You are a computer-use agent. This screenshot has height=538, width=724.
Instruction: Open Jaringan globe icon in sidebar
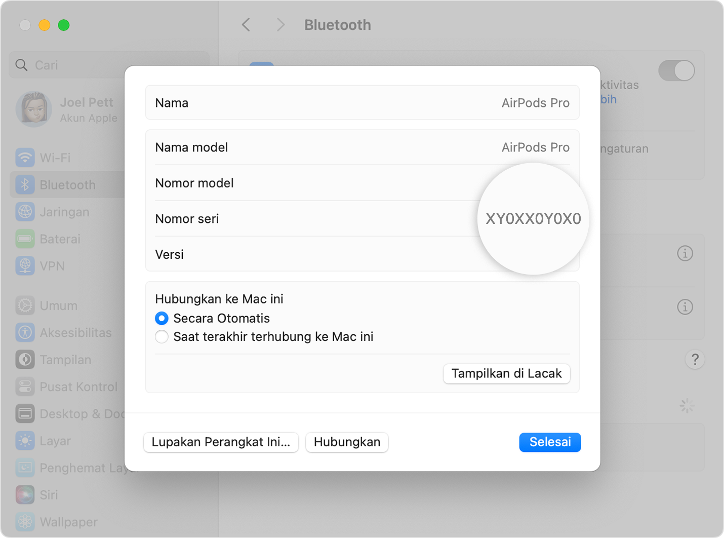tap(25, 212)
